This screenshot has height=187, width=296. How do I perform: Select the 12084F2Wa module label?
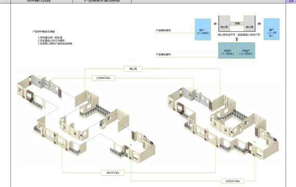103,78
